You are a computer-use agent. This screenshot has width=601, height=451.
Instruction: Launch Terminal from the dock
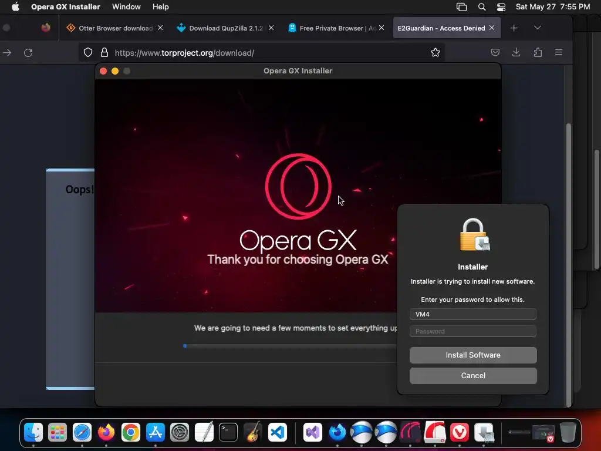228,432
